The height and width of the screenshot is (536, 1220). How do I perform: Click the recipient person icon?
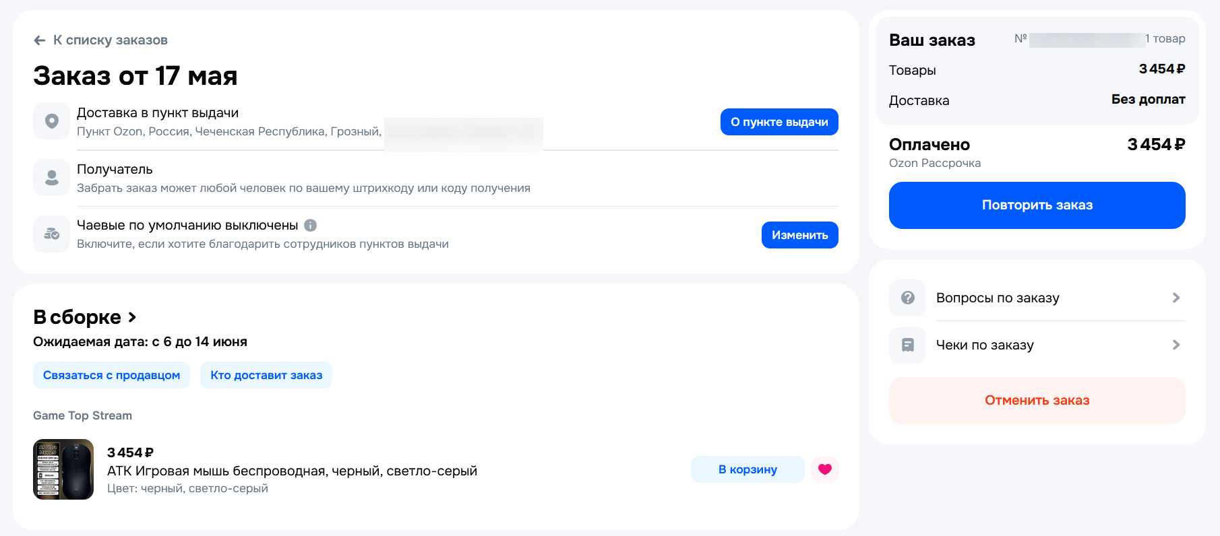[51, 177]
